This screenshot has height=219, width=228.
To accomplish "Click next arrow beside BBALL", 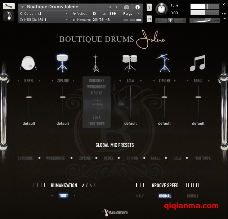I will 209,81.
